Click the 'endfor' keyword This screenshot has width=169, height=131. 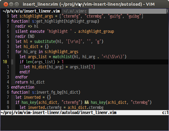click(x=22, y=77)
